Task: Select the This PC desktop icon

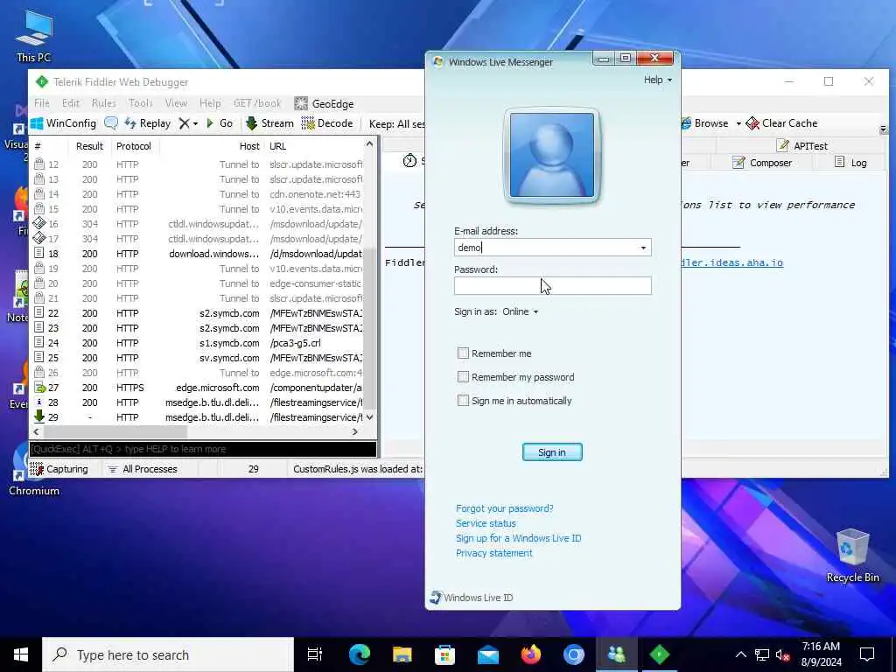Action: 34,36
